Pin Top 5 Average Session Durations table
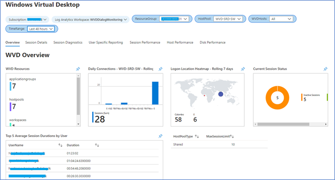The image size is (335, 180). (161, 136)
